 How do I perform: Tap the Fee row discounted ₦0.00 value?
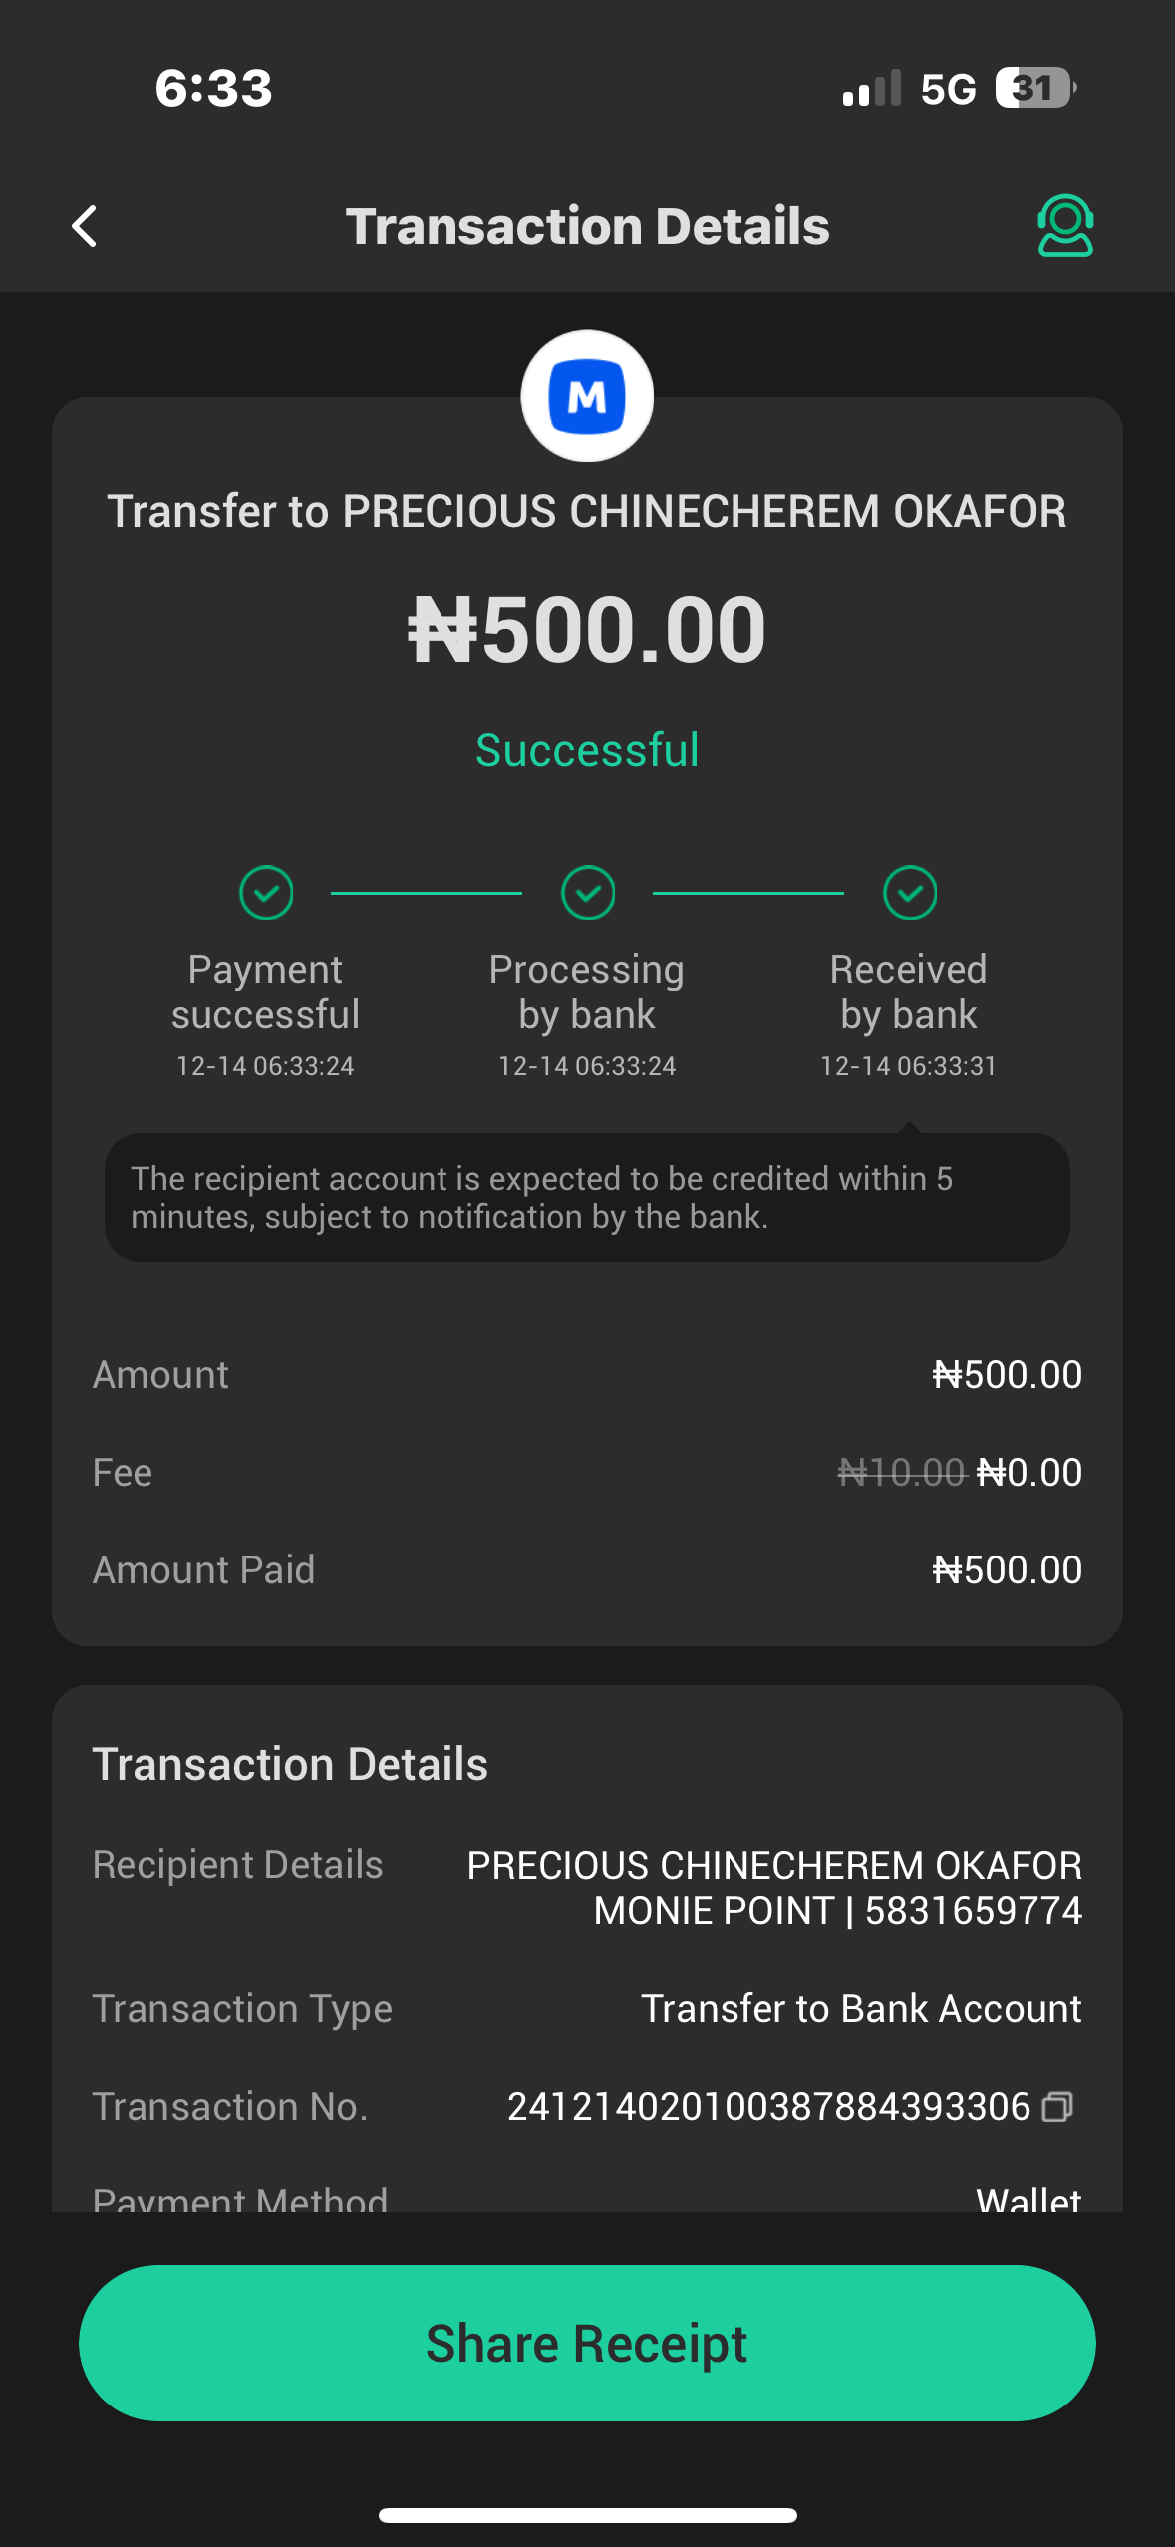[x=1029, y=1472]
